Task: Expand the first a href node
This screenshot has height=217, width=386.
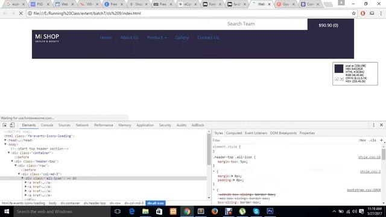Action: click(x=26, y=183)
